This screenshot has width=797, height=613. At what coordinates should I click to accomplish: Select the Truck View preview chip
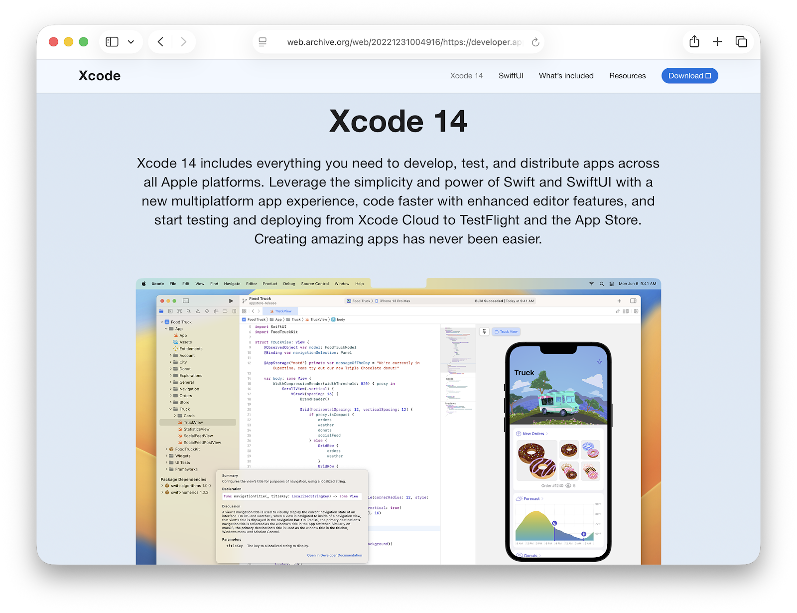(506, 331)
